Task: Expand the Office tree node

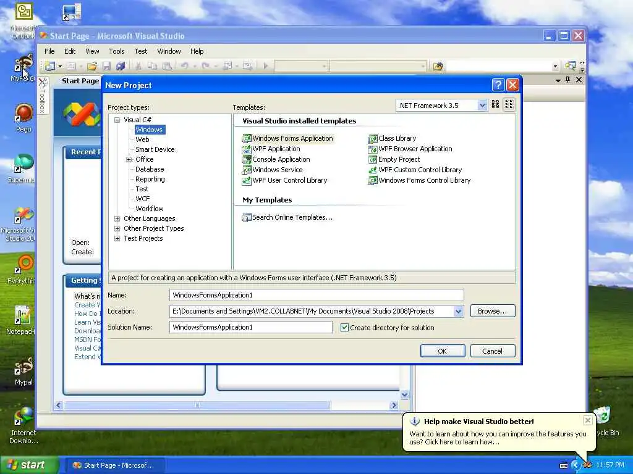Action: tap(129, 160)
